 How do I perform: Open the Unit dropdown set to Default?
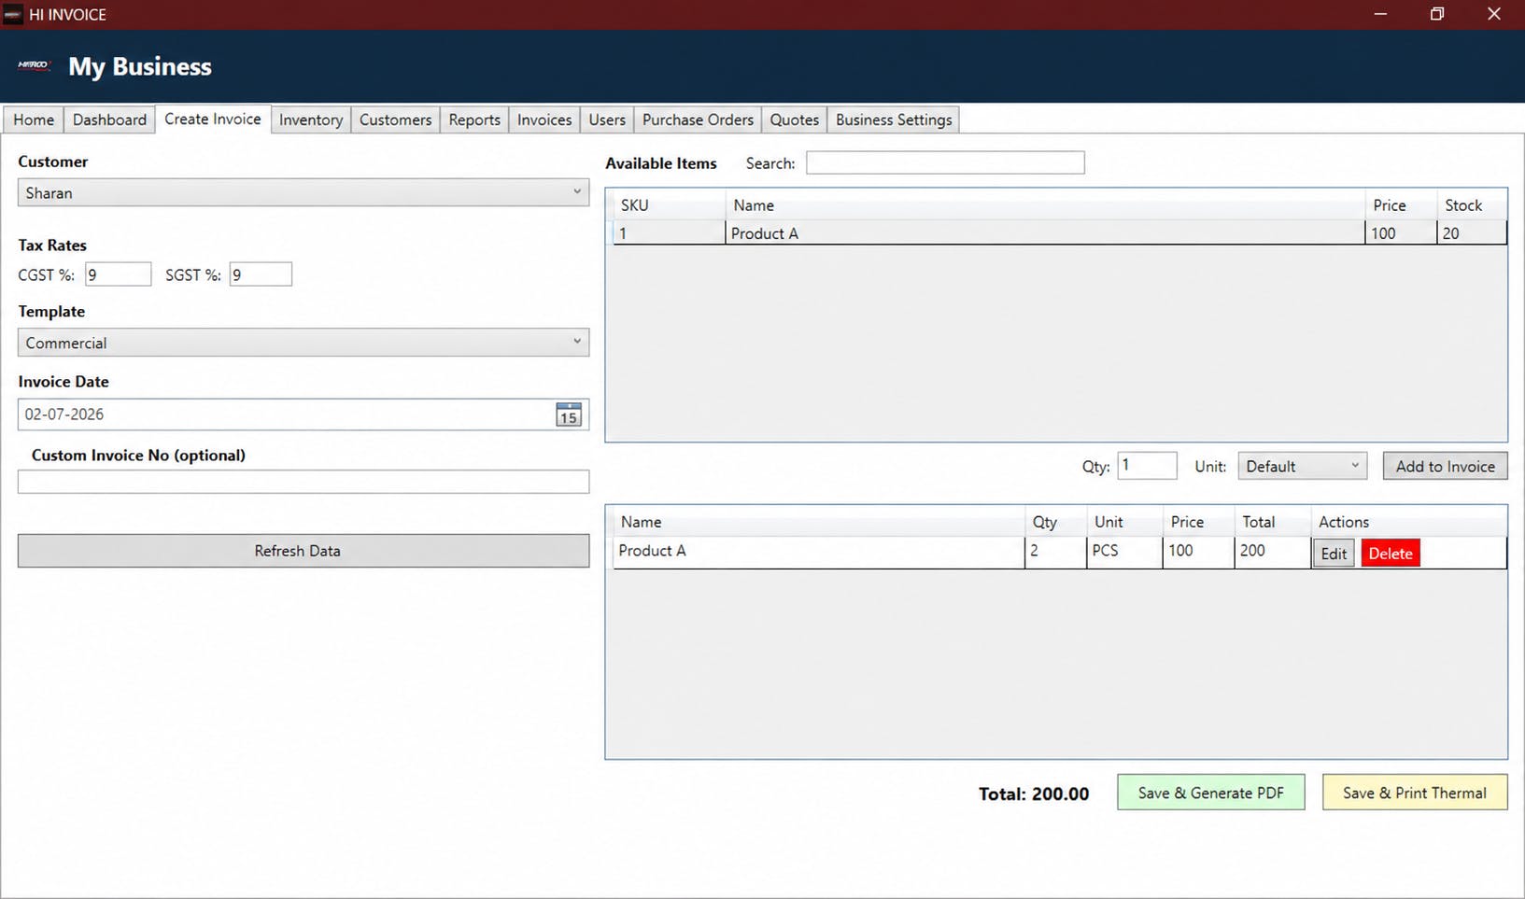click(x=1302, y=466)
